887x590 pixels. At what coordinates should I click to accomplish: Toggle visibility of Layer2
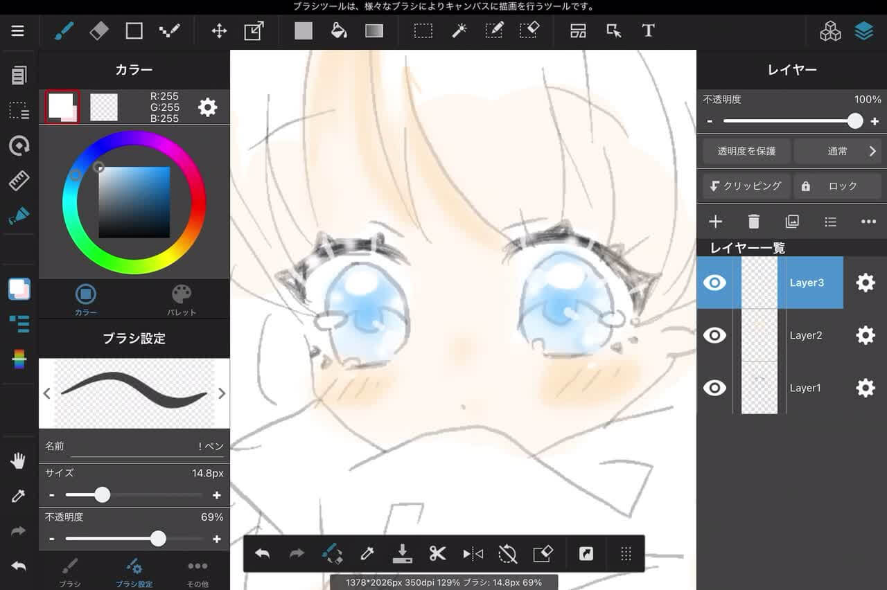click(x=714, y=335)
